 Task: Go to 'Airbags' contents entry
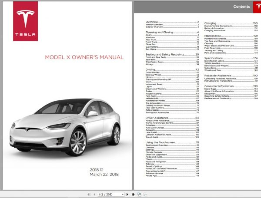click(172, 64)
